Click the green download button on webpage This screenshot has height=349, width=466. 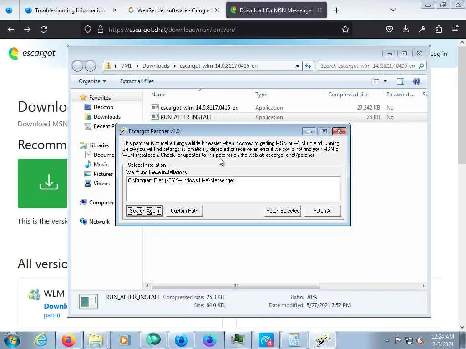(42, 183)
